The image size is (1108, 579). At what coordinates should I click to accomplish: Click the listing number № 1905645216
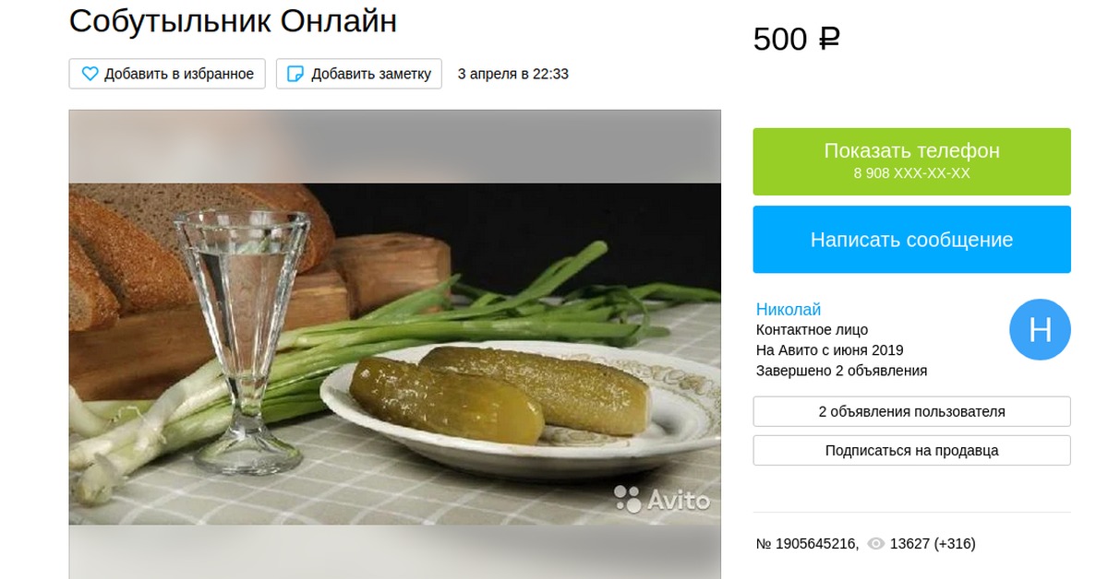807,544
